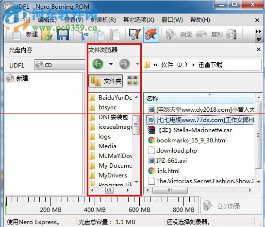The height and width of the screenshot is (227, 265).
Task: Open the 其它选项(X) menu
Action: (139, 20)
